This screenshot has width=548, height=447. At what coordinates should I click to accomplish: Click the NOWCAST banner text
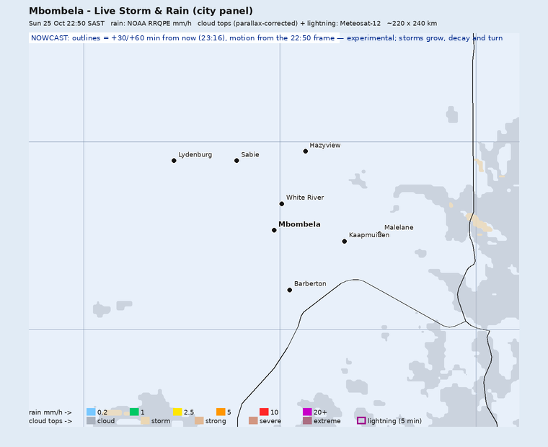(x=267, y=38)
